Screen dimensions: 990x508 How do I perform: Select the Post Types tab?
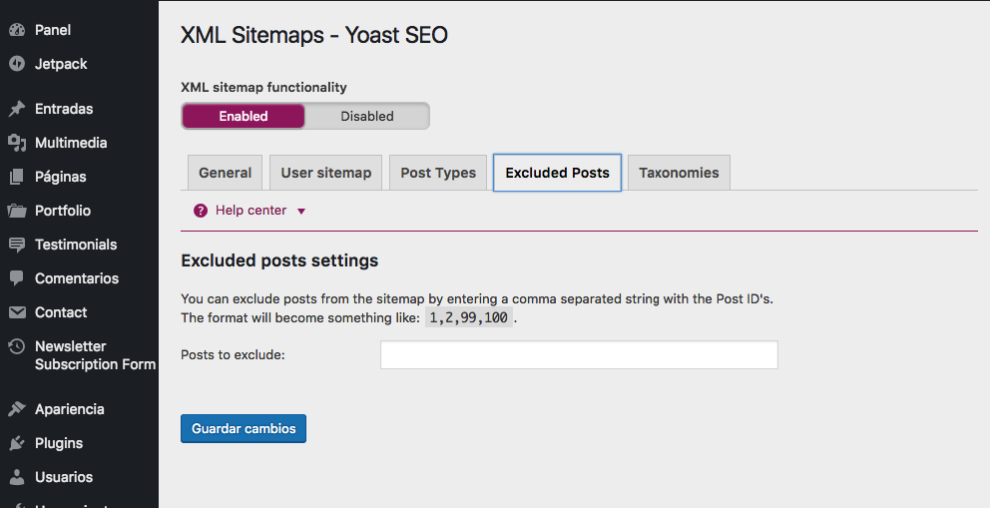438,173
